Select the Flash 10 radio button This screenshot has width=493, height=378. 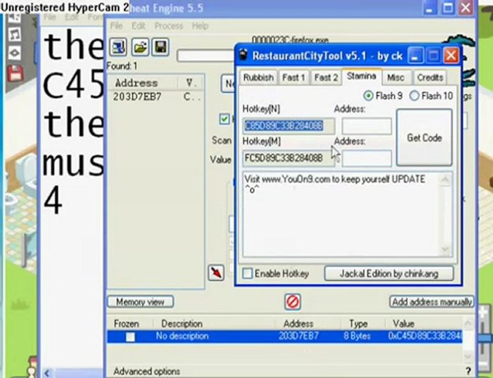click(x=414, y=96)
